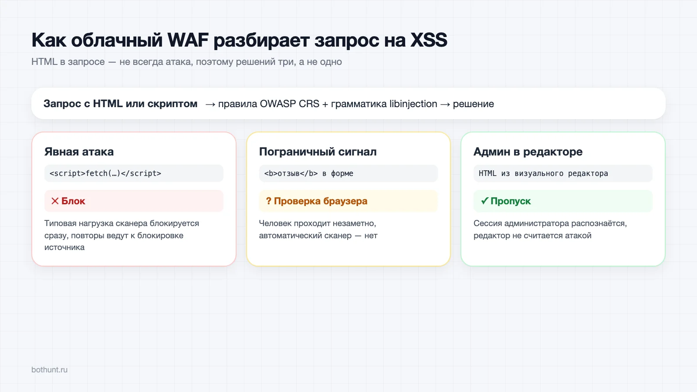Click the question mark icon before Проверка браузера
The height and width of the screenshot is (392, 697).
pyautogui.click(x=268, y=201)
